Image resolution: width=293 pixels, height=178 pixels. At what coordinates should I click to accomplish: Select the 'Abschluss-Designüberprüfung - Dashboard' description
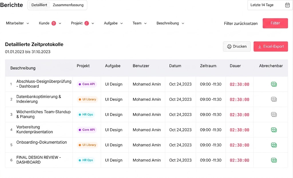pos(44,84)
